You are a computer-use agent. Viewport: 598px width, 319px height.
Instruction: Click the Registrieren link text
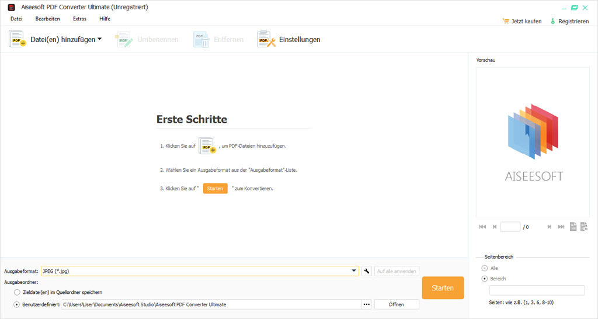tap(573, 22)
